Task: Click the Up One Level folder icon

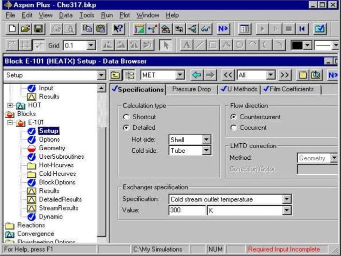Action: [x=115, y=75]
